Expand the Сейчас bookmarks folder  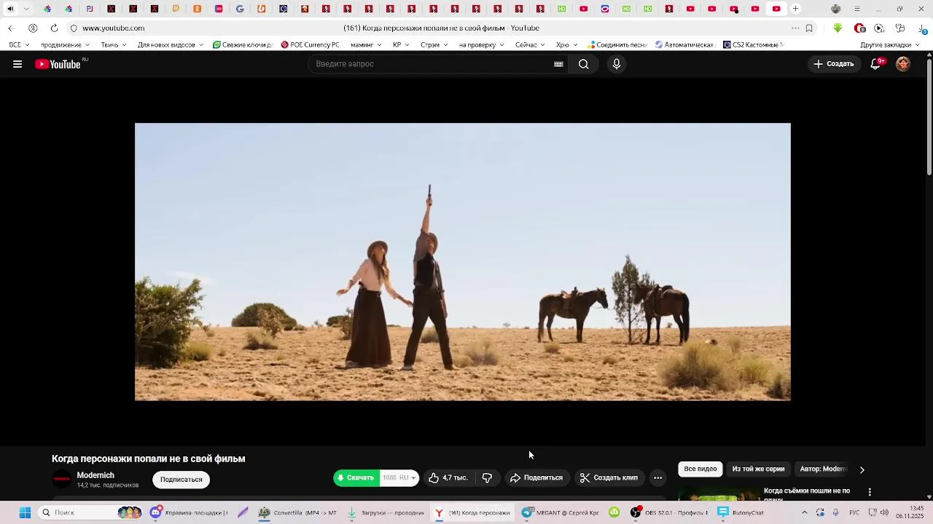(x=530, y=45)
